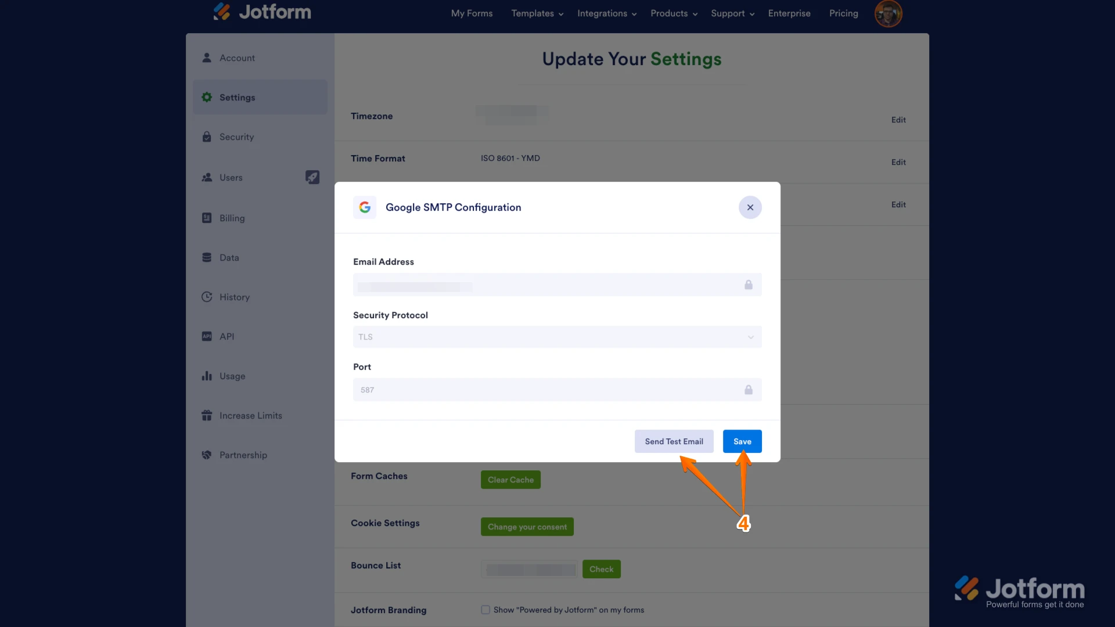Click the Jotform logo in header
This screenshot has width=1115, height=627.
pyautogui.click(x=262, y=12)
